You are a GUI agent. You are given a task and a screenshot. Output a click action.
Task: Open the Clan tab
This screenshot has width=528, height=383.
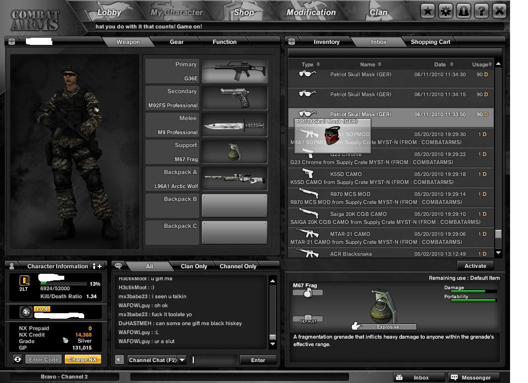378,12
